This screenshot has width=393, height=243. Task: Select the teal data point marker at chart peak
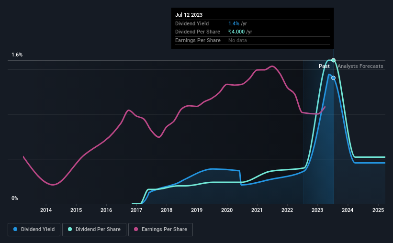[x=333, y=60]
